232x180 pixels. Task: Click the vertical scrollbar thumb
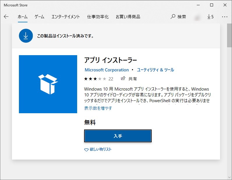tap(229, 35)
